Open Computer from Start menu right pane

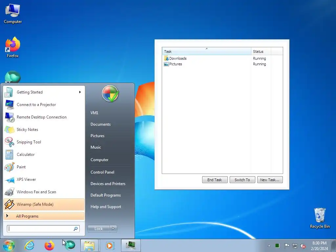click(x=99, y=160)
